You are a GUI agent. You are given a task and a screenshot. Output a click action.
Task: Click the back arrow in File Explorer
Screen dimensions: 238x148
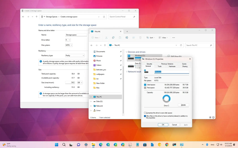click(x=92, y=45)
